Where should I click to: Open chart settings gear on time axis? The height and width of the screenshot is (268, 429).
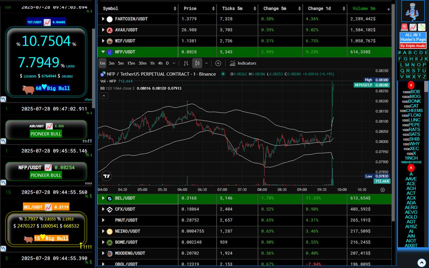[x=383, y=190]
